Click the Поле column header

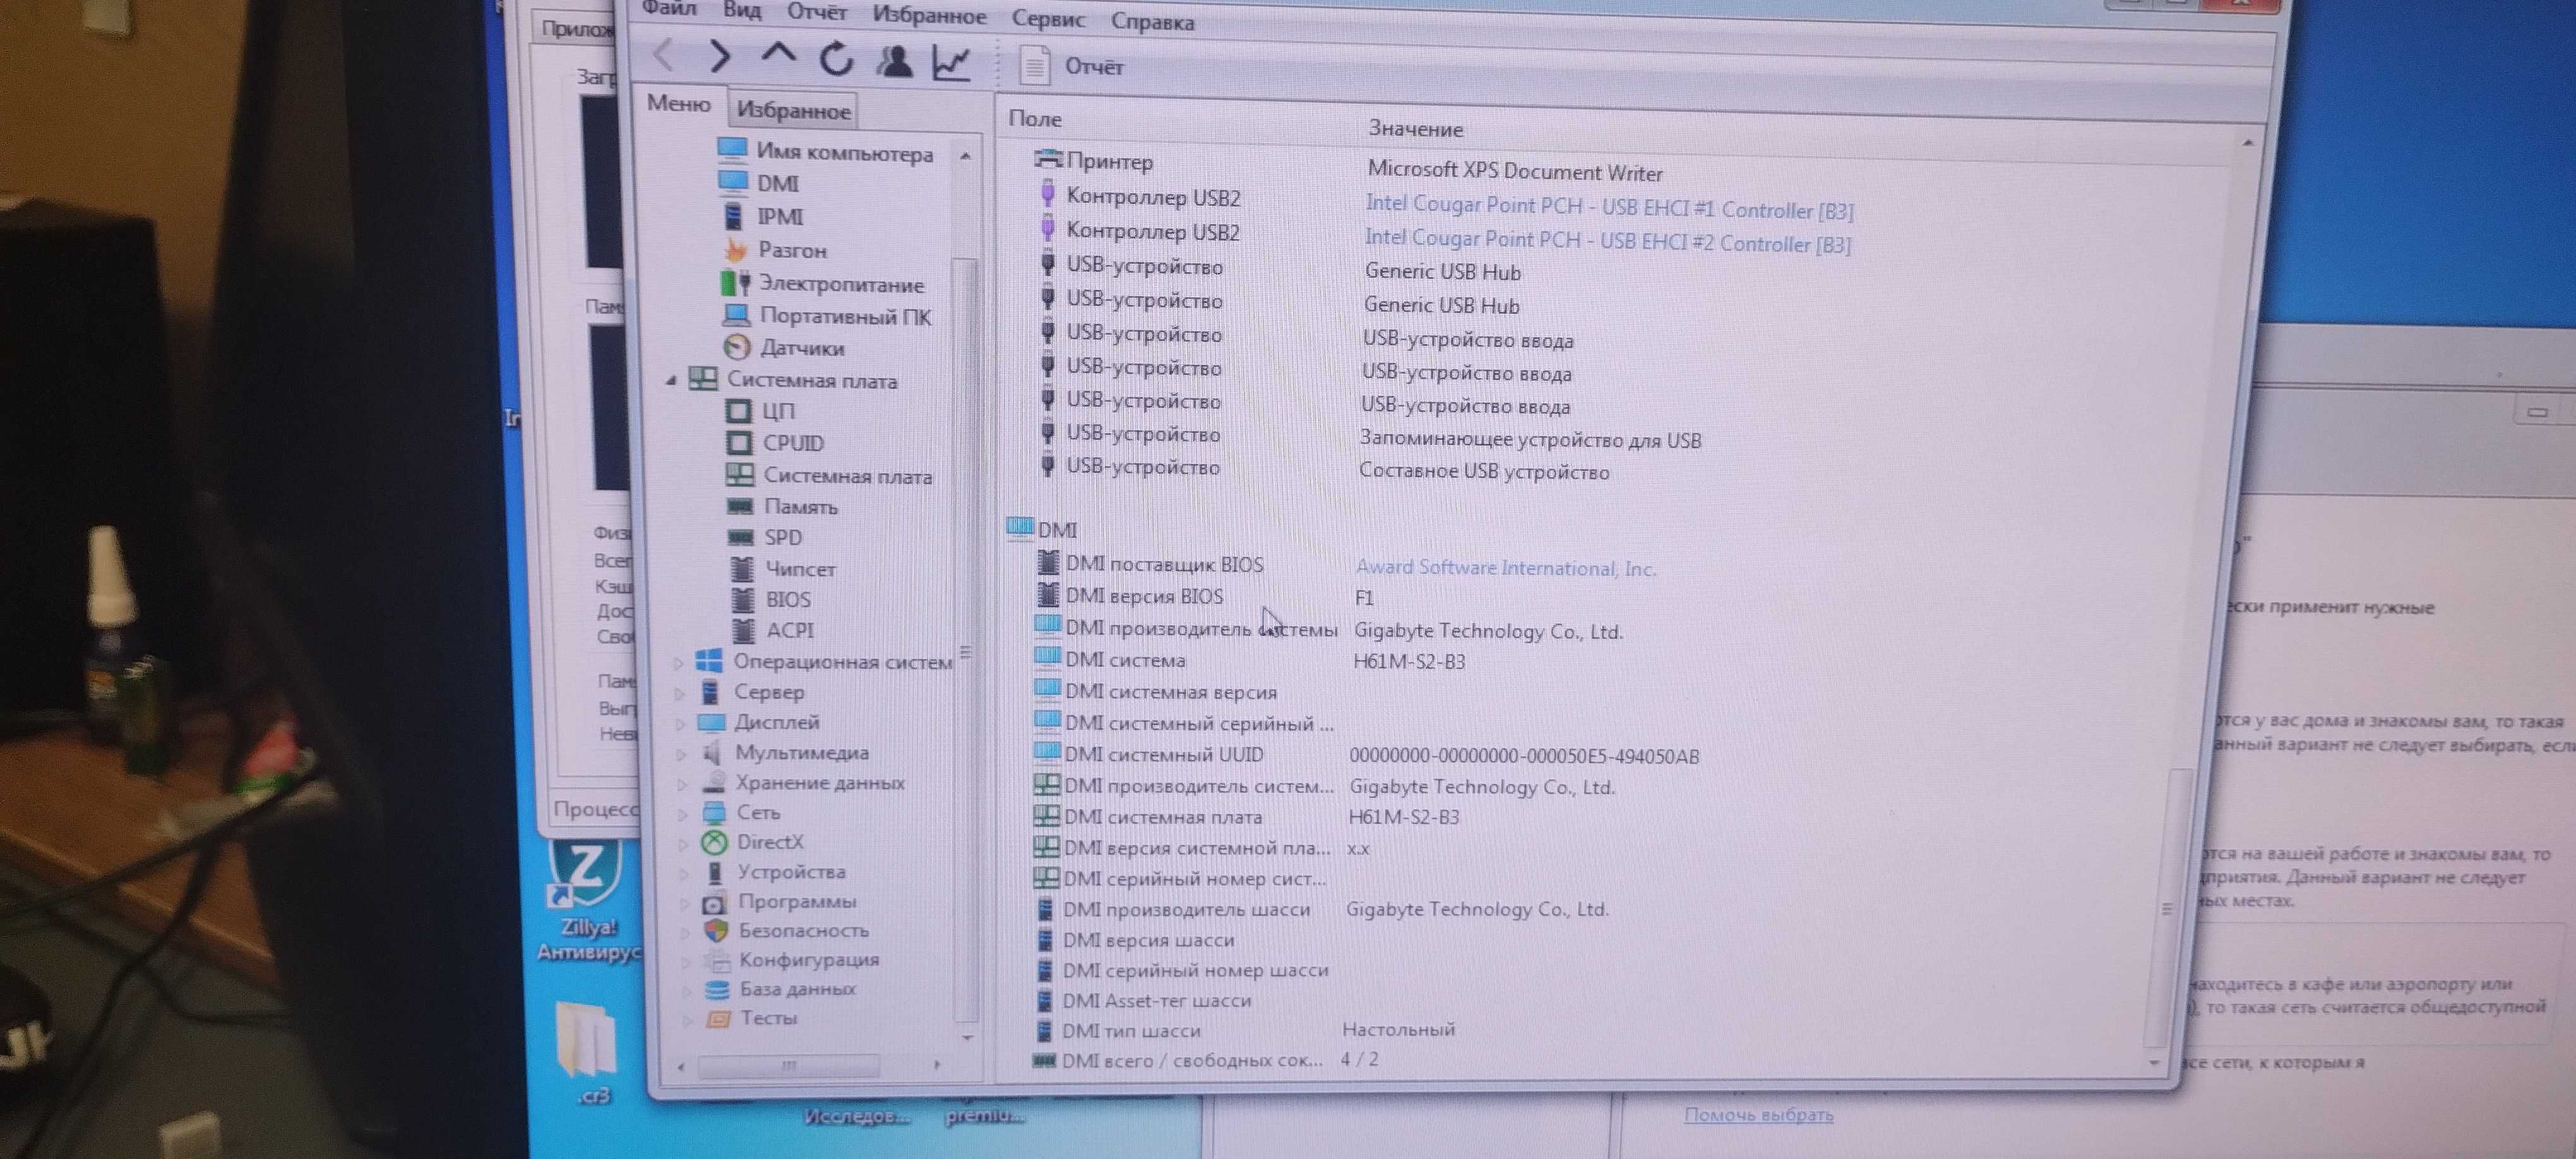coord(1034,118)
